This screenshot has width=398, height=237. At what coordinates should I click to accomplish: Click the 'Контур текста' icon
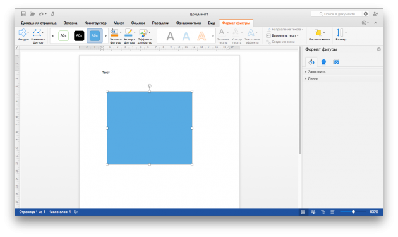coord(236,32)
